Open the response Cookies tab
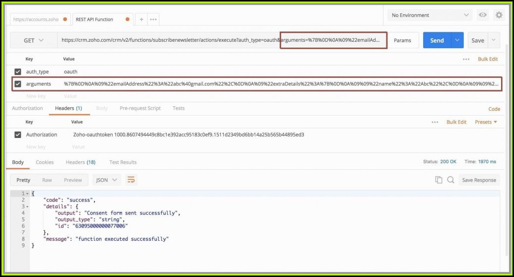Screen dimensions: 514x277 coord(45,162)
